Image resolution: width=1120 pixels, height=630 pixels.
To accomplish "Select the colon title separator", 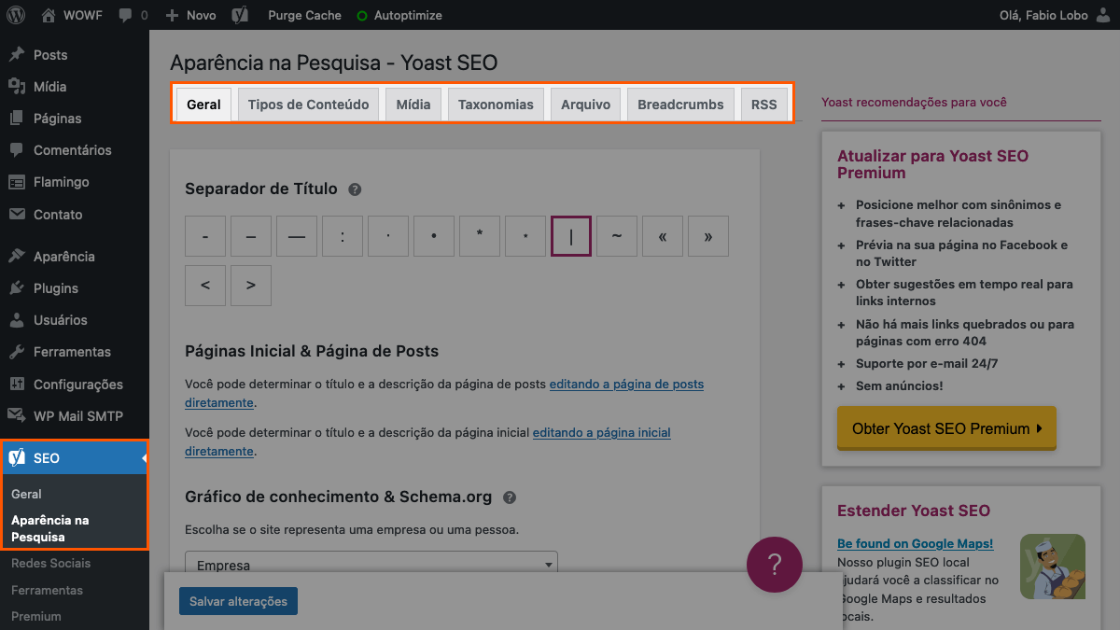I will click(x=343, y=236).
